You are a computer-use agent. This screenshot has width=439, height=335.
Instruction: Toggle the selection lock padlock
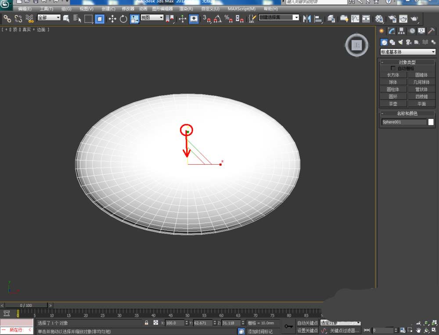[x=147, y=323]
